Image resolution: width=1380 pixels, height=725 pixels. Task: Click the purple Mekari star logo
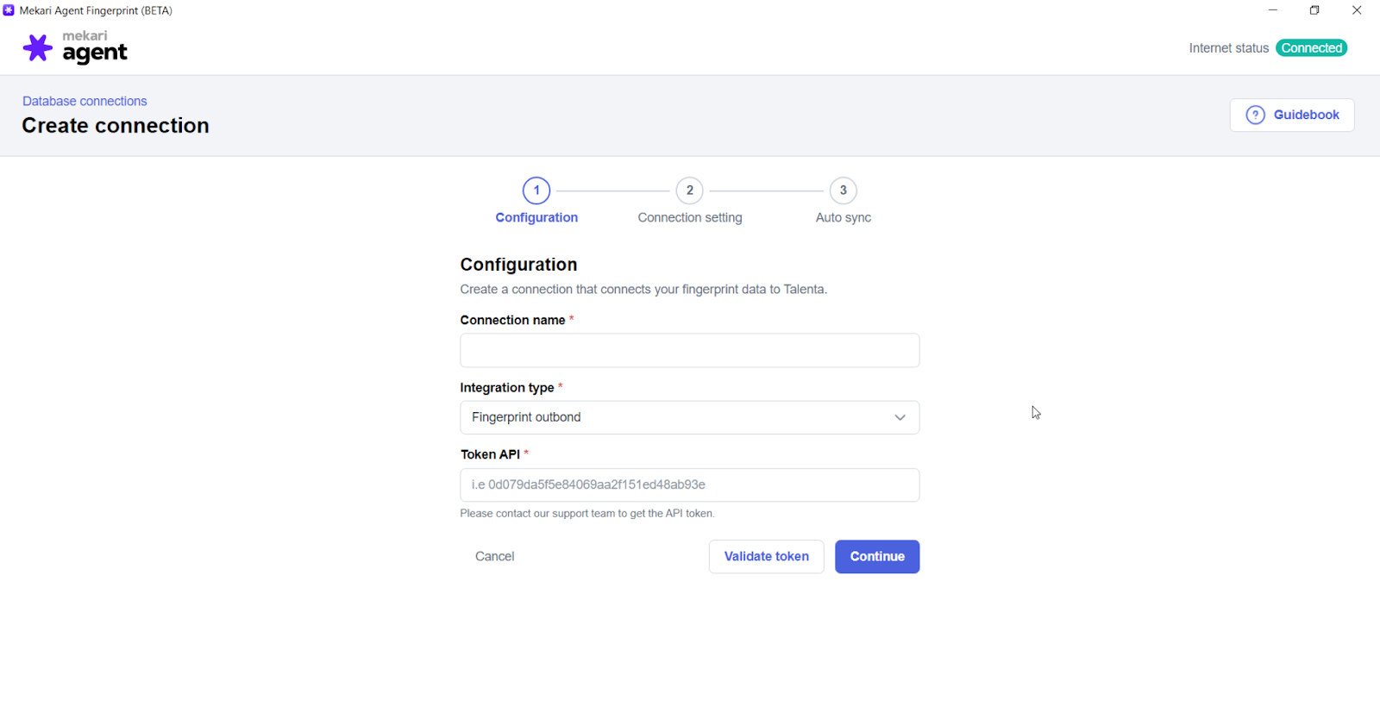(37, 48)
